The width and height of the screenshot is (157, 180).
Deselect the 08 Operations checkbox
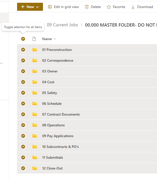(x=23, y=125)
